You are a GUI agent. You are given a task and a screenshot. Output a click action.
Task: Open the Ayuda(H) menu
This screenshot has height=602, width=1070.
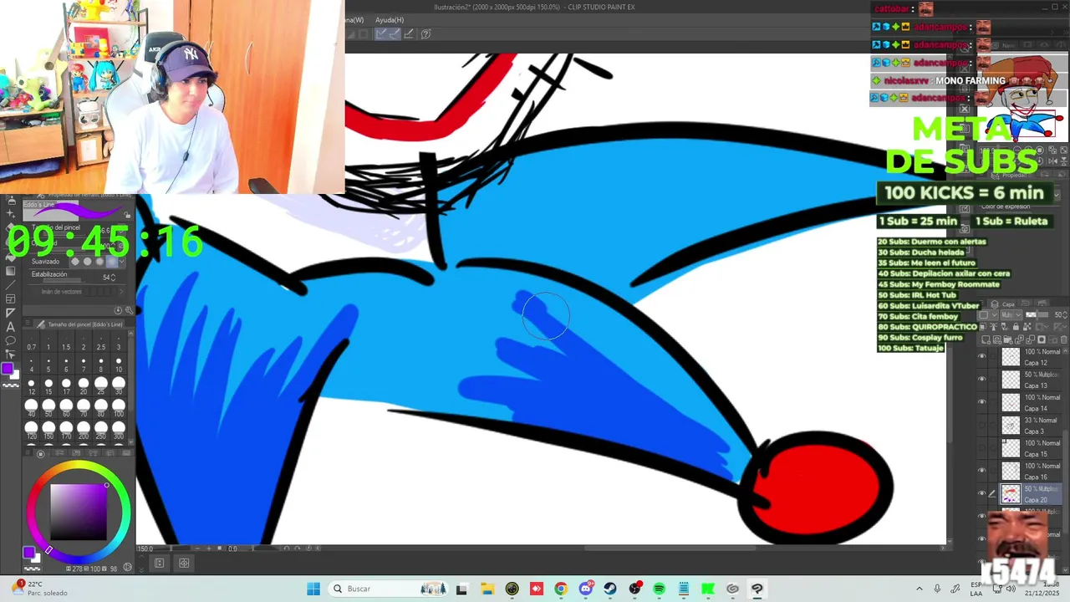point(390,20)
